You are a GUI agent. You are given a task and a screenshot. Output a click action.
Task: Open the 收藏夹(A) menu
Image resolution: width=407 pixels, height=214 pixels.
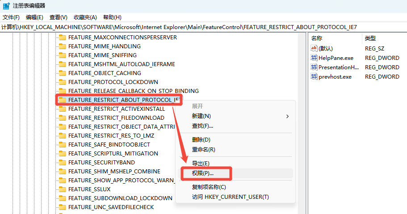tap(85, 17)
